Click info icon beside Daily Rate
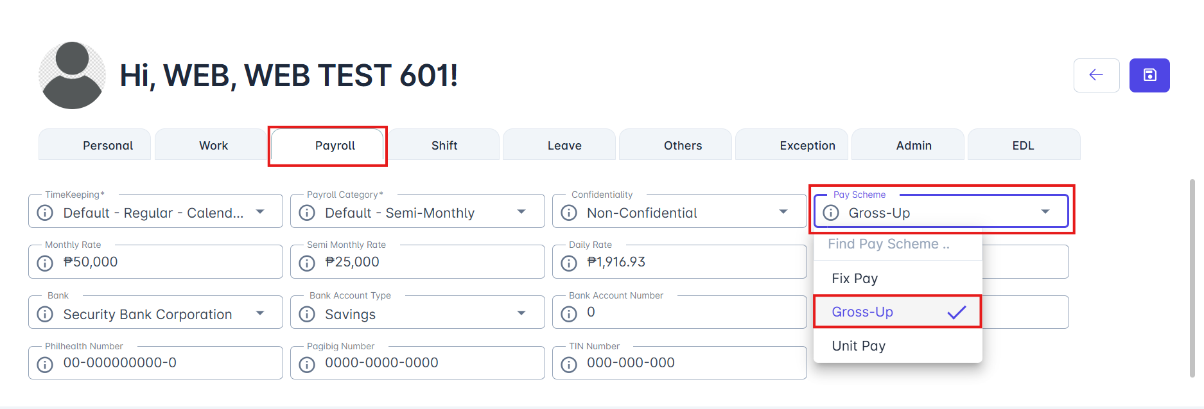1204x409 pixels. (569, 263)
